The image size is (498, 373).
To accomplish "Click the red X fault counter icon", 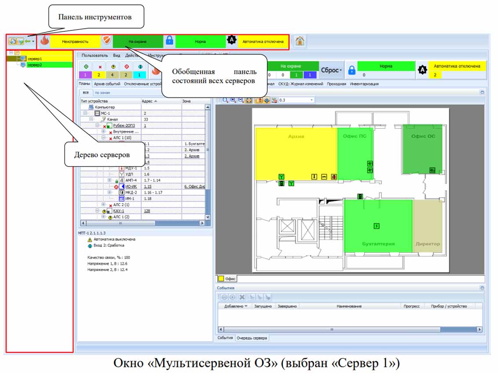I will pyautogui.click(x=100, y=66).
